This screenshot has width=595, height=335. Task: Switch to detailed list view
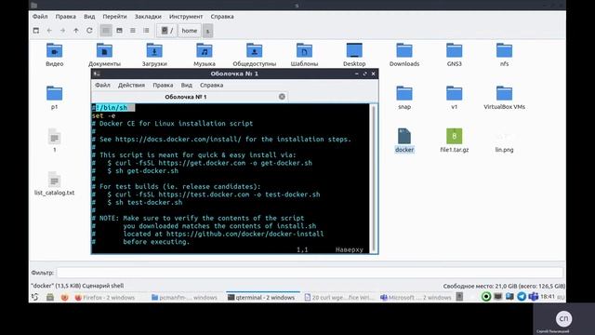click(146, 31)
